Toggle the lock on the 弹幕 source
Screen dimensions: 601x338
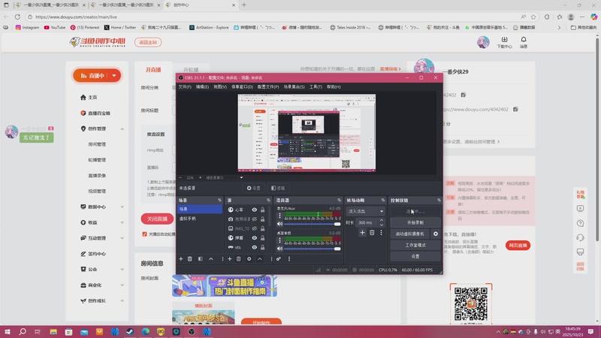262,238
